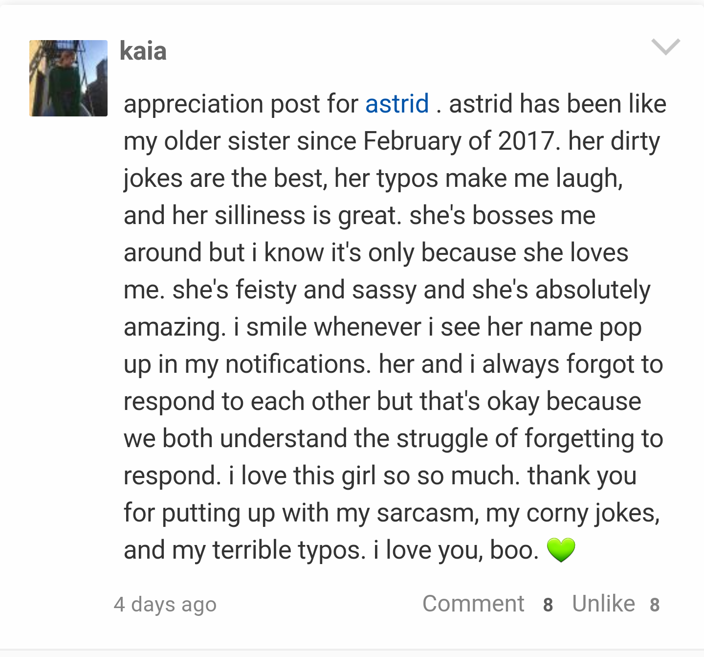This screenshot has height=657, width=704.
Task: Expand the post options chevron
Action: (666, 47)
